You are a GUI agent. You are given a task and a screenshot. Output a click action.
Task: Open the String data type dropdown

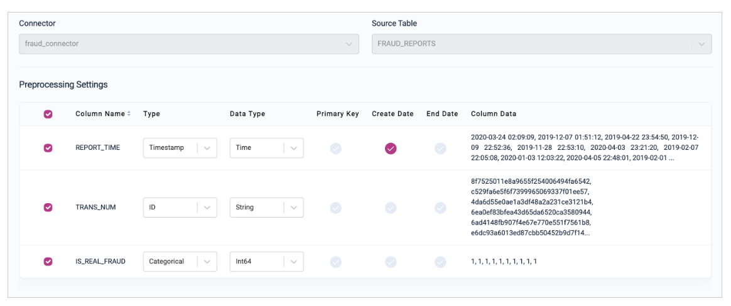(x=266, y=208)
